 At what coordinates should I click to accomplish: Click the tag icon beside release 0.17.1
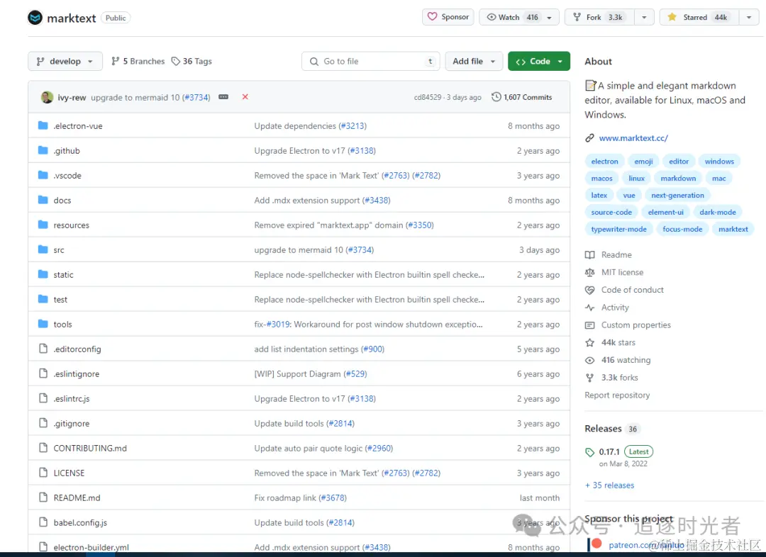[x=589, y=452]
